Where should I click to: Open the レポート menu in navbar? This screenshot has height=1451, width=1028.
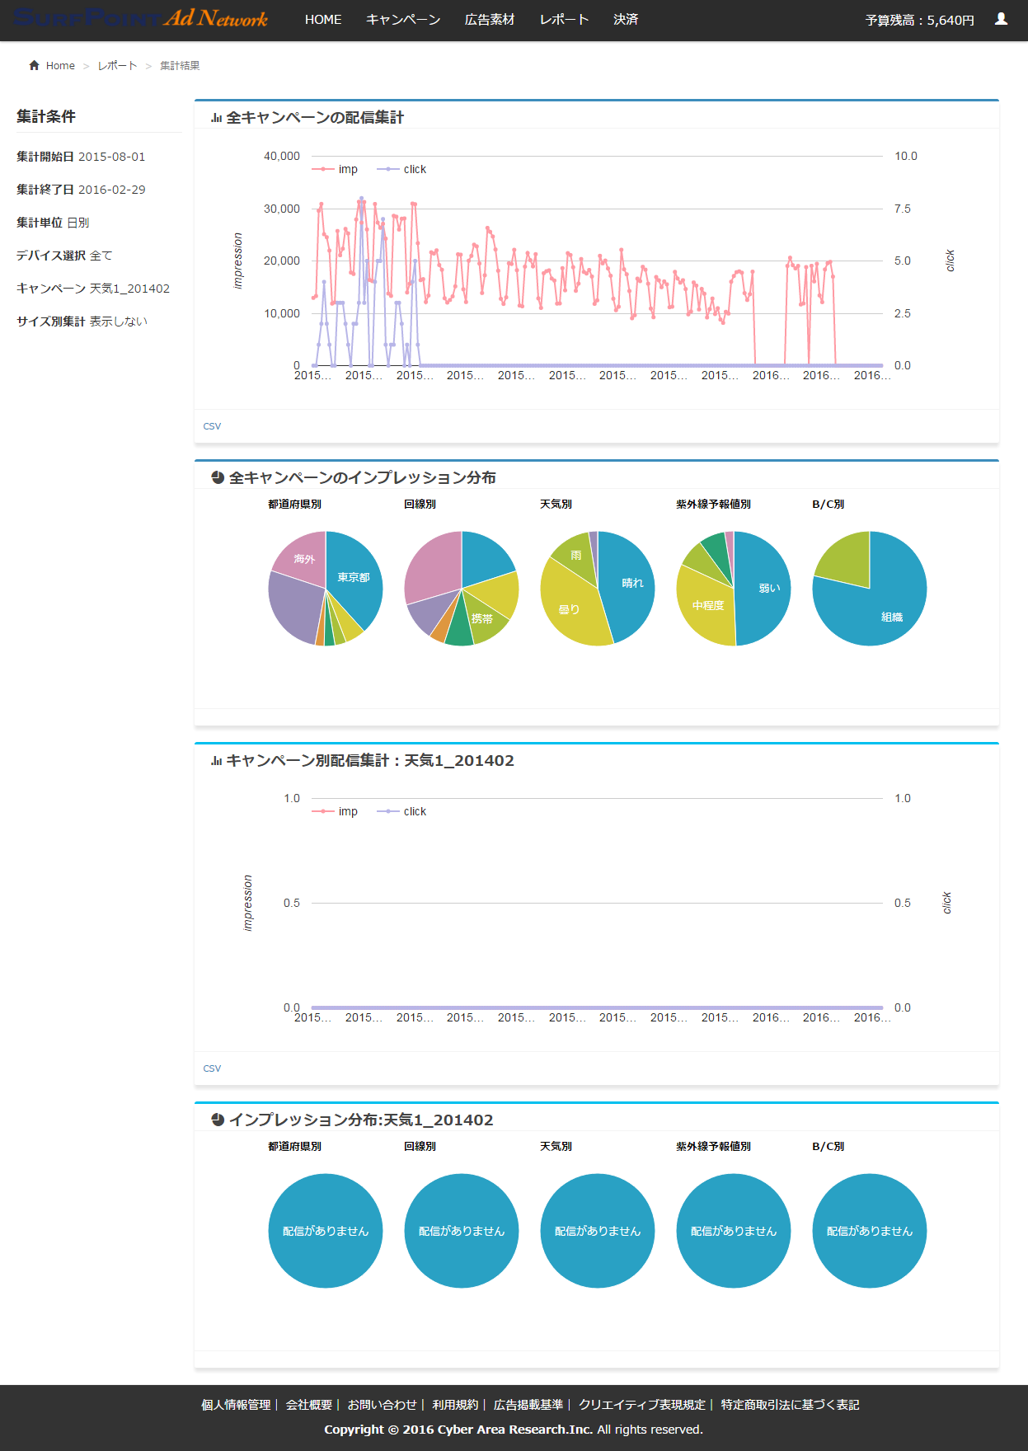pyautogui.click(x=564, y=20)
